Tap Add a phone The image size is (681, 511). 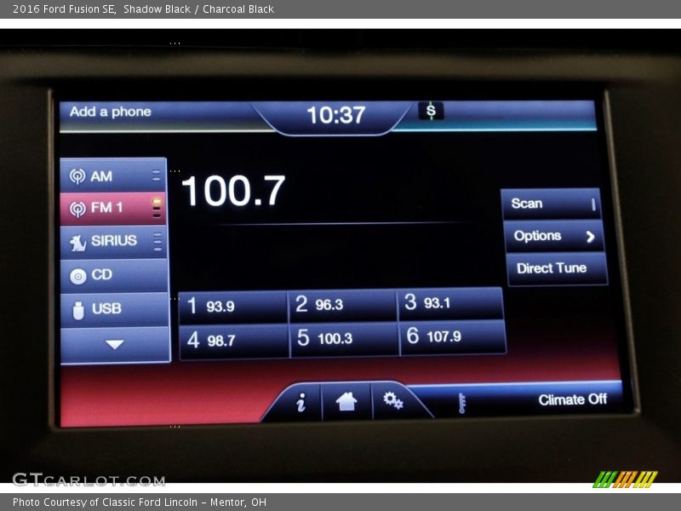[111, 112]
